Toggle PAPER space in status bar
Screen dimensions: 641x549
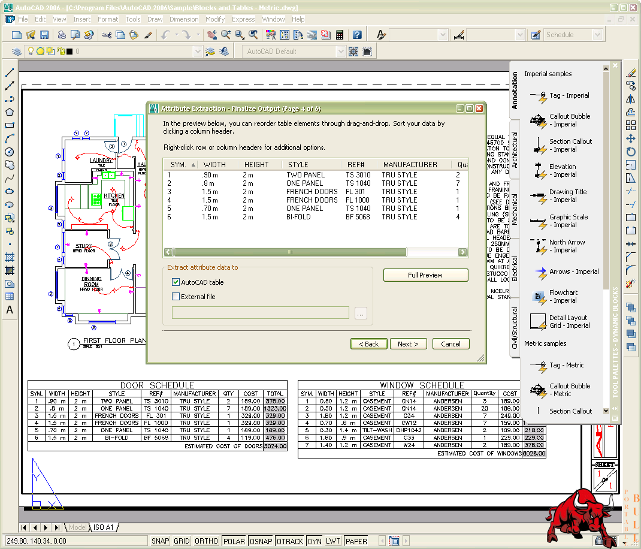coord(356,541)
